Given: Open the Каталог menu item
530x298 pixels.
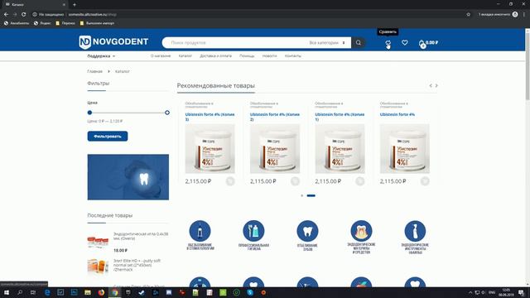Looking at the screenshot, I should click(x=185, y=56).
